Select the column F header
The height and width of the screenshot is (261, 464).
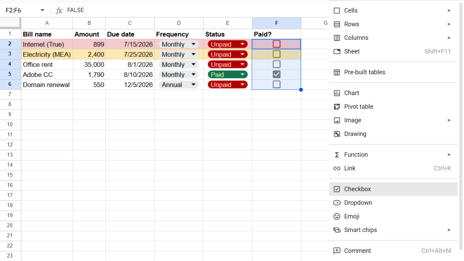(x=276, y=23)
